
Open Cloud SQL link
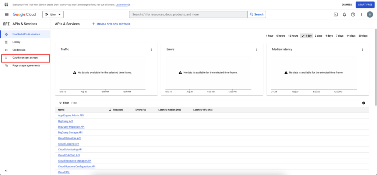point(64,172)
